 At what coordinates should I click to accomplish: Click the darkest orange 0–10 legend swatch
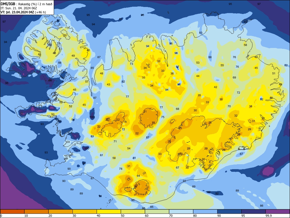pos(12,212)
